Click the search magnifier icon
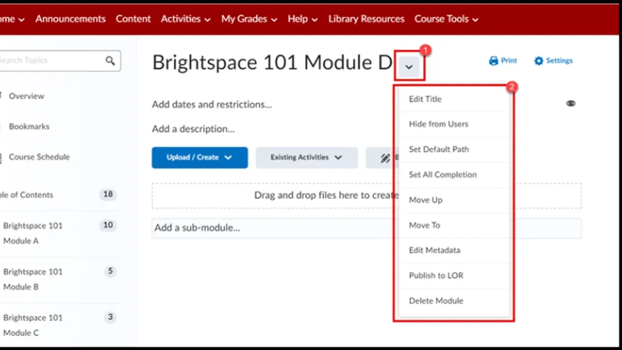 (110, 61)
